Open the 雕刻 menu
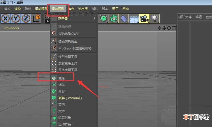Image resolution: width=212 pixels, height=127 pixels. [28, 9]
